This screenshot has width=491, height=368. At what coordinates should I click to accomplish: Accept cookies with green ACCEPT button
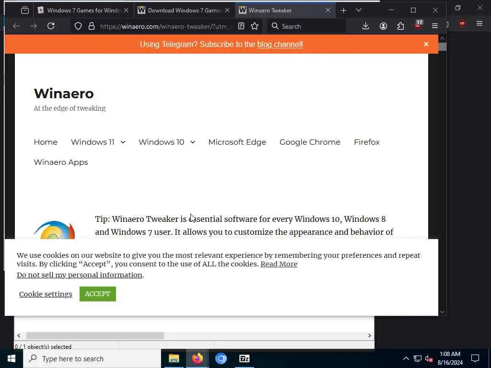tap(98, 294)
